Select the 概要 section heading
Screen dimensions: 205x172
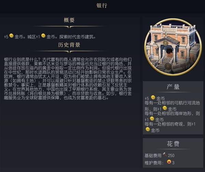(69, 20)
